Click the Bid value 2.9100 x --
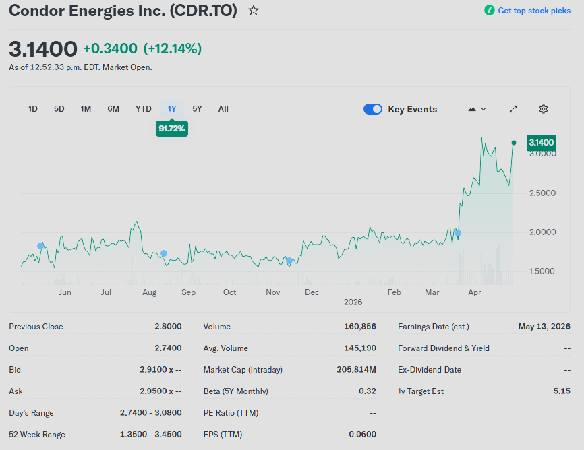 point(160,370)
